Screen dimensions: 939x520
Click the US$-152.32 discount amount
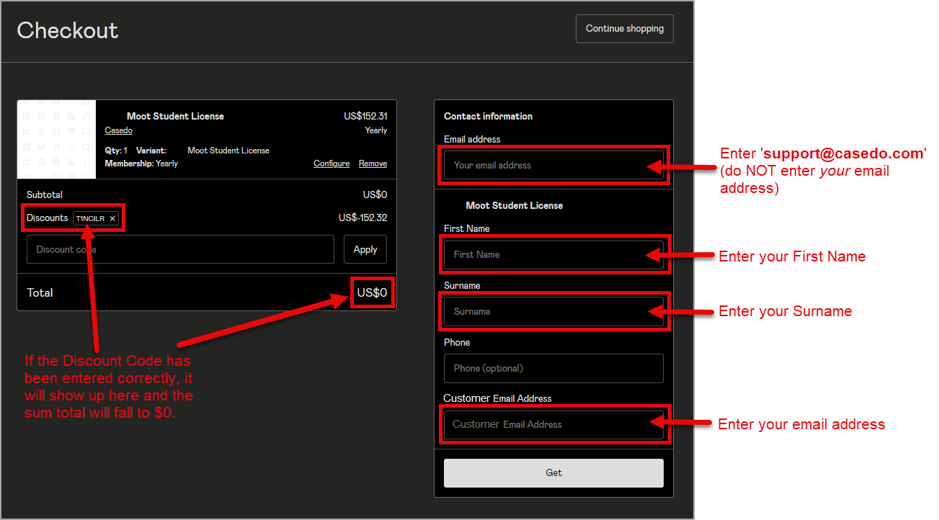click(x=362, y=218)
